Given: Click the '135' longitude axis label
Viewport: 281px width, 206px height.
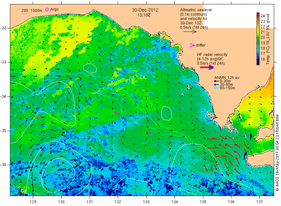Looking at the screenshot, I should 203,202.
